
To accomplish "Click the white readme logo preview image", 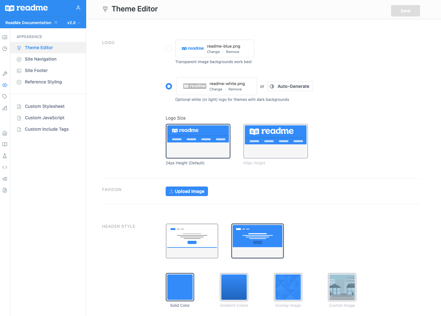I will point(195,86).
